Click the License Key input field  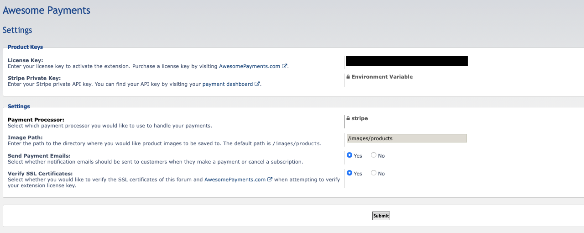coord(407,61)
